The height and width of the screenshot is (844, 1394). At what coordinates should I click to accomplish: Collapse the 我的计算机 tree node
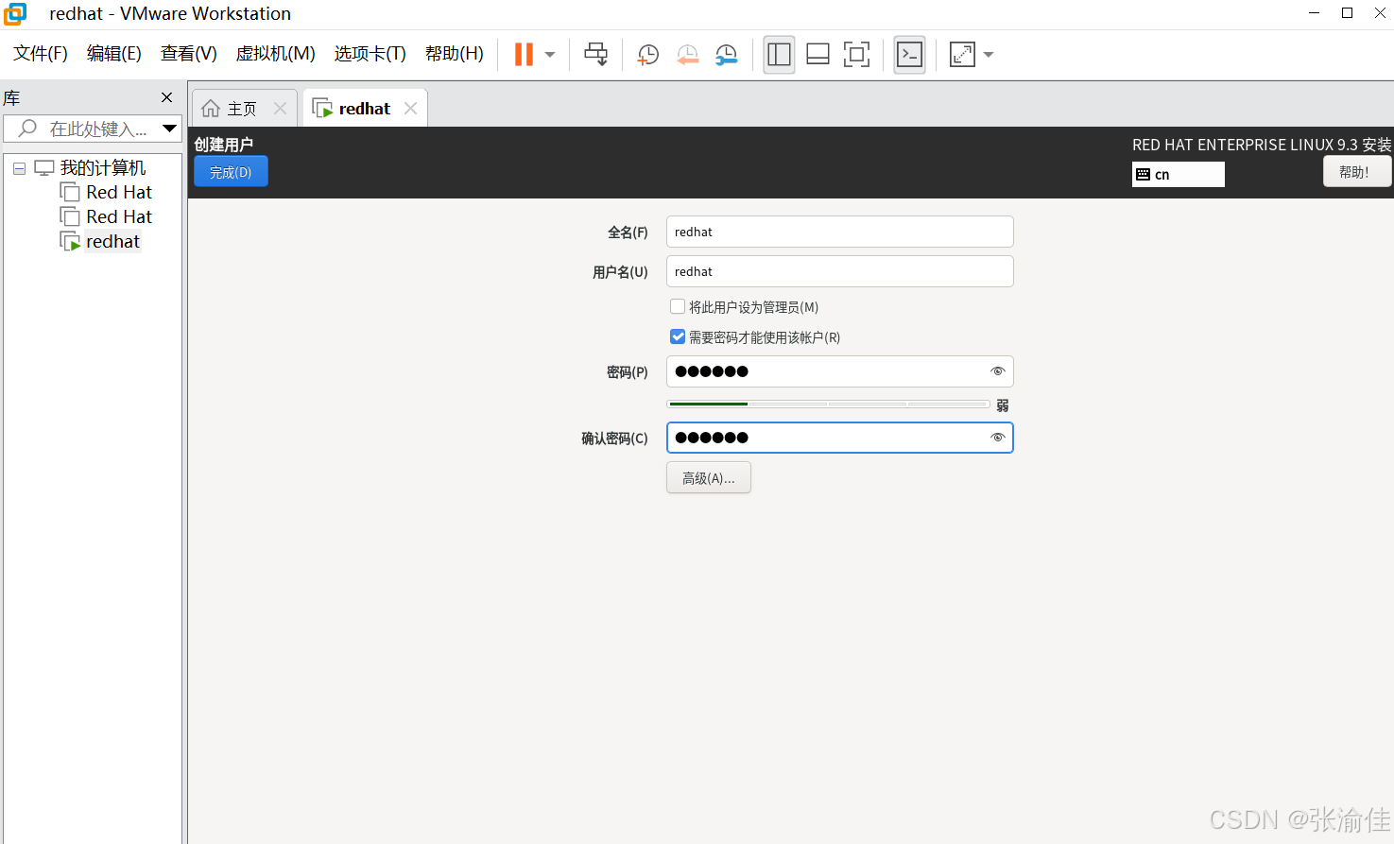click(19, 168)
